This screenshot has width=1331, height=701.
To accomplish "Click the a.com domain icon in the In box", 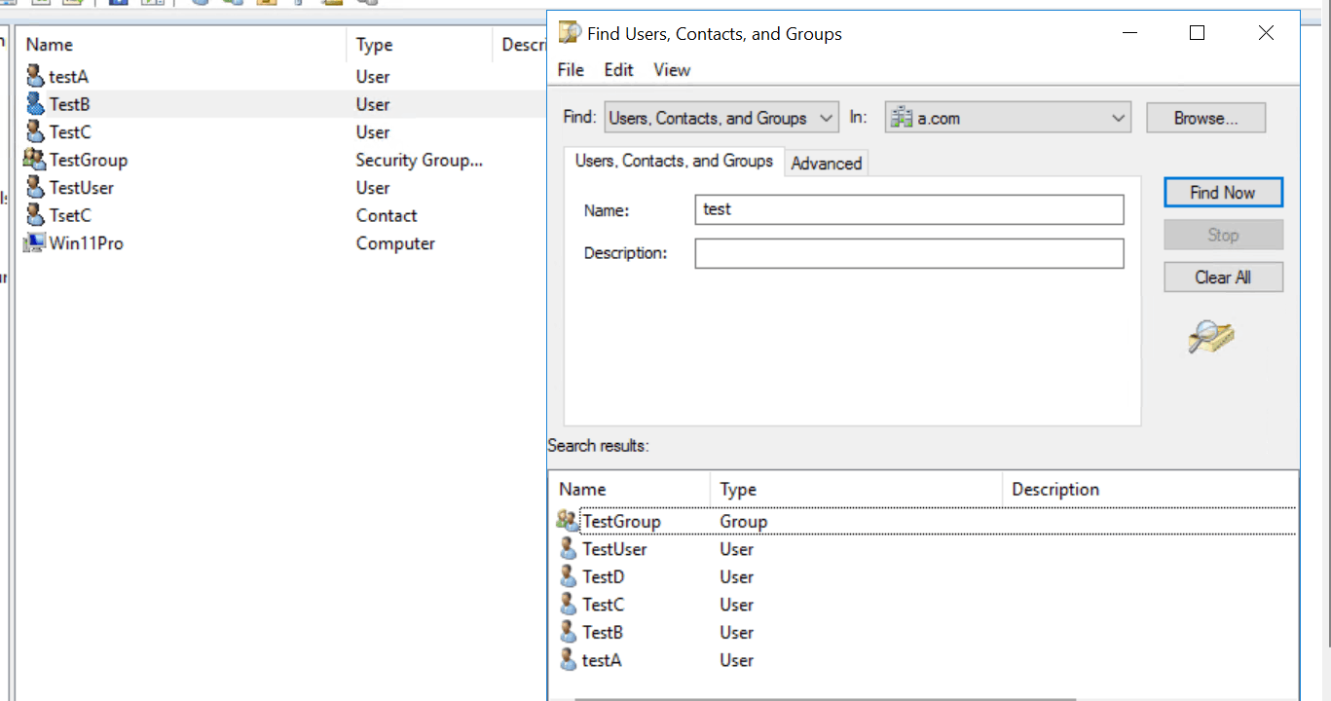I will (x=902, y=118).
